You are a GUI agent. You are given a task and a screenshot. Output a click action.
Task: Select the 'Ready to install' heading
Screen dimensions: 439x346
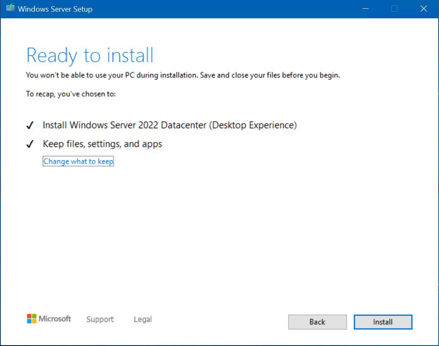90,56
